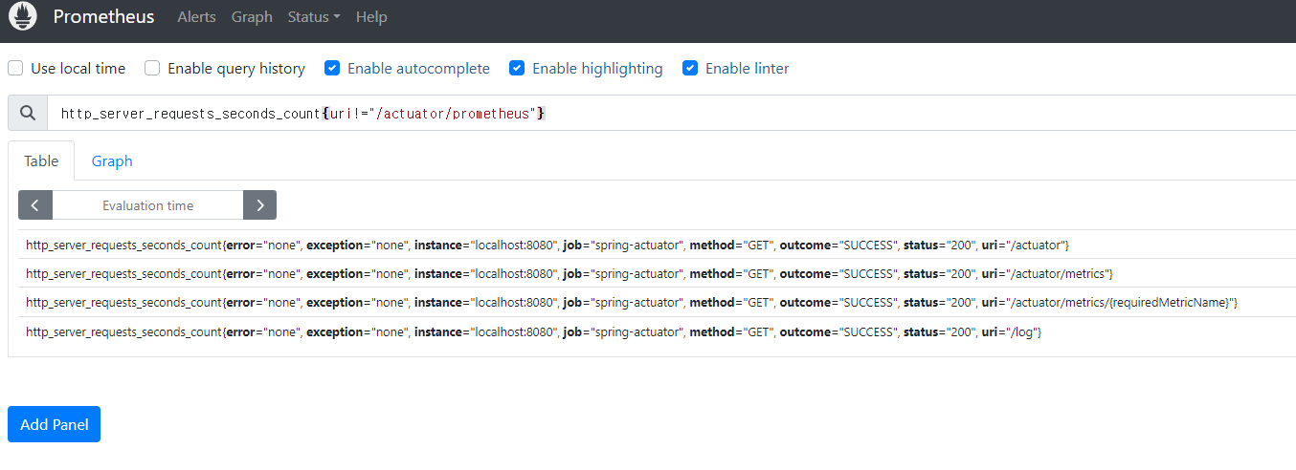Screen dimensions: 1296x470
Task: Uncheck Enable highlighting option
Action: coord(517,68)
